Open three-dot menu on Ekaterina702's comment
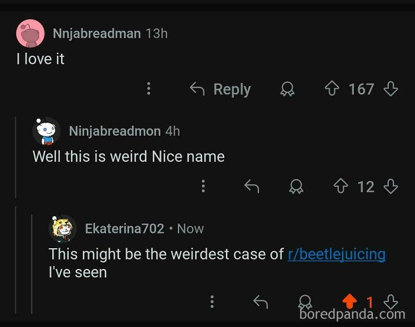The height and width of the screenshot is (327, 415). [x=212, y=302]
